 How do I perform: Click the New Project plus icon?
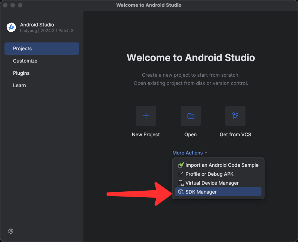coord(146,116)
